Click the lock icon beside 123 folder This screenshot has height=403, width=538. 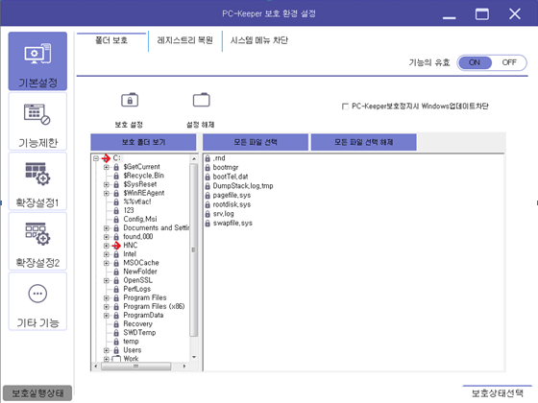click(116, 211)
